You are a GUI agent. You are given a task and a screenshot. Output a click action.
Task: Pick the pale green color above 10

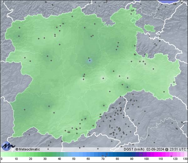(x=16, y=154)
